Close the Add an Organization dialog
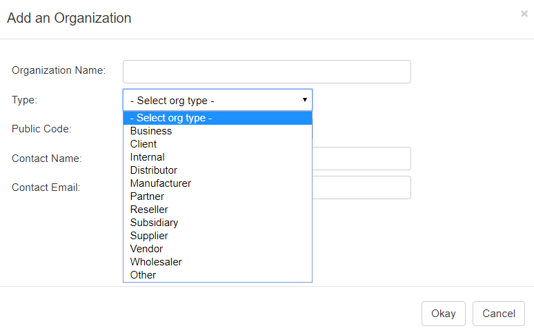 coord(524,14)
